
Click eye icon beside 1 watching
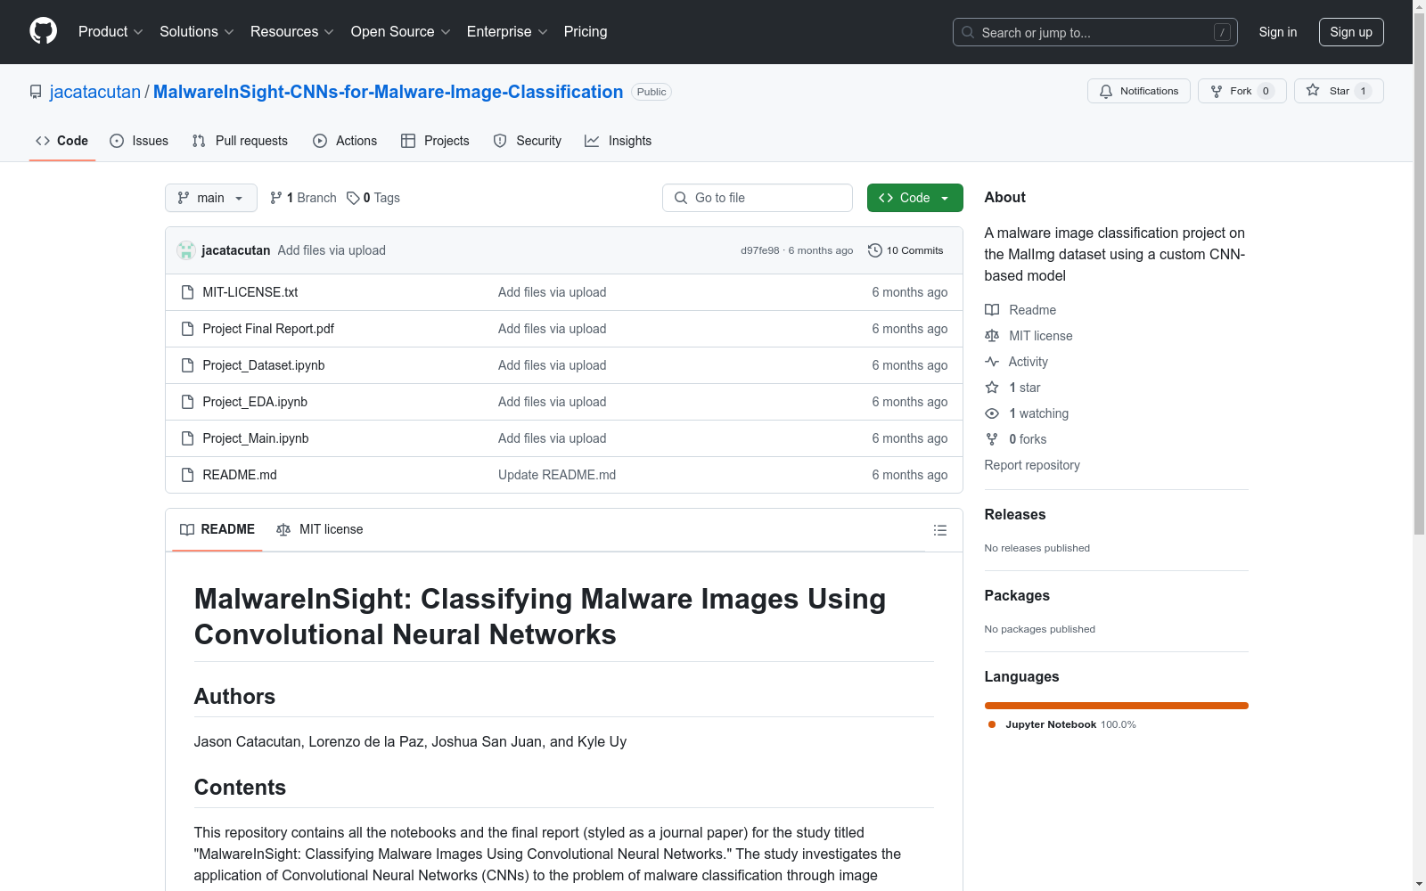(x=992, y=413)
